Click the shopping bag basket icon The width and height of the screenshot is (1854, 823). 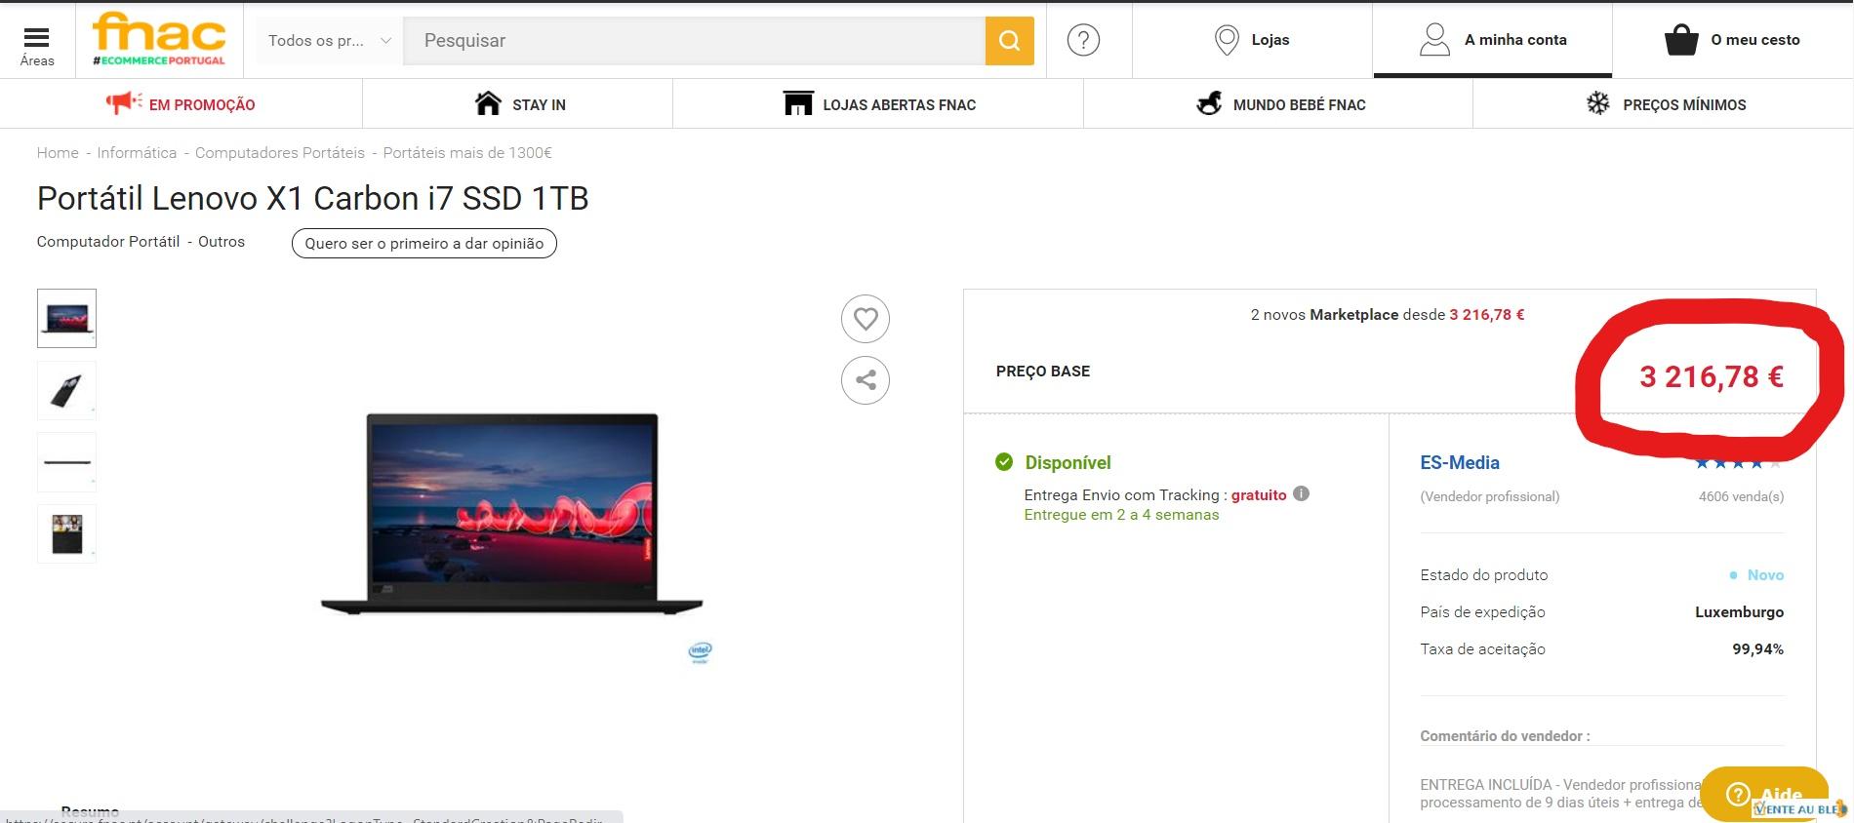(x=1681, y=40)
